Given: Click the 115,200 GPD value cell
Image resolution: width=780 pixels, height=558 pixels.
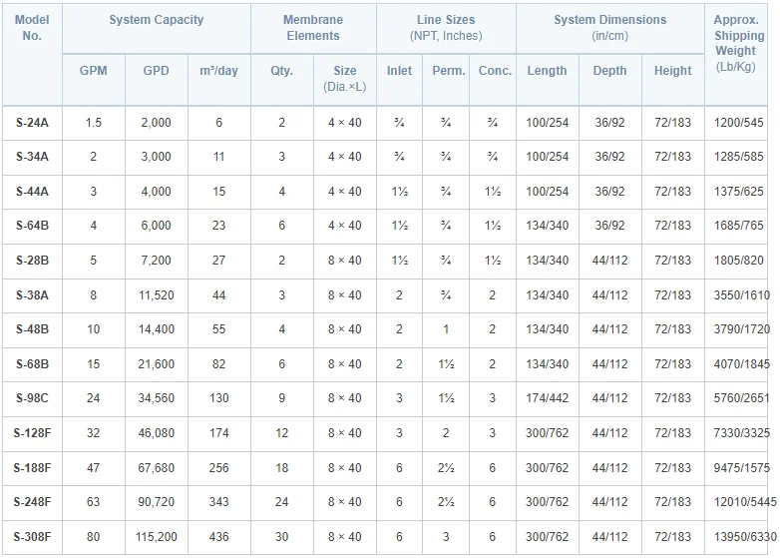Looking at the screenshot, I should click(x=157, y=537).
